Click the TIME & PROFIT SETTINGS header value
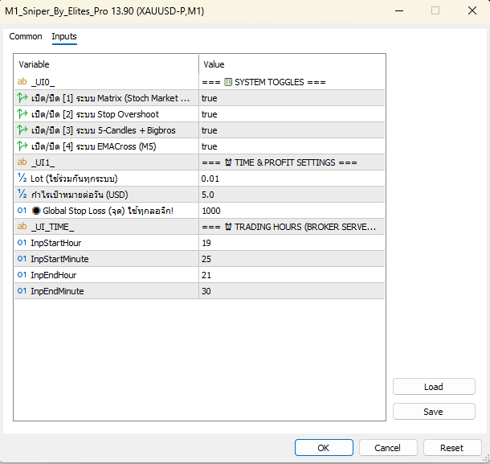Viewport: 490px width, 464px height. (x=280, y=162)
